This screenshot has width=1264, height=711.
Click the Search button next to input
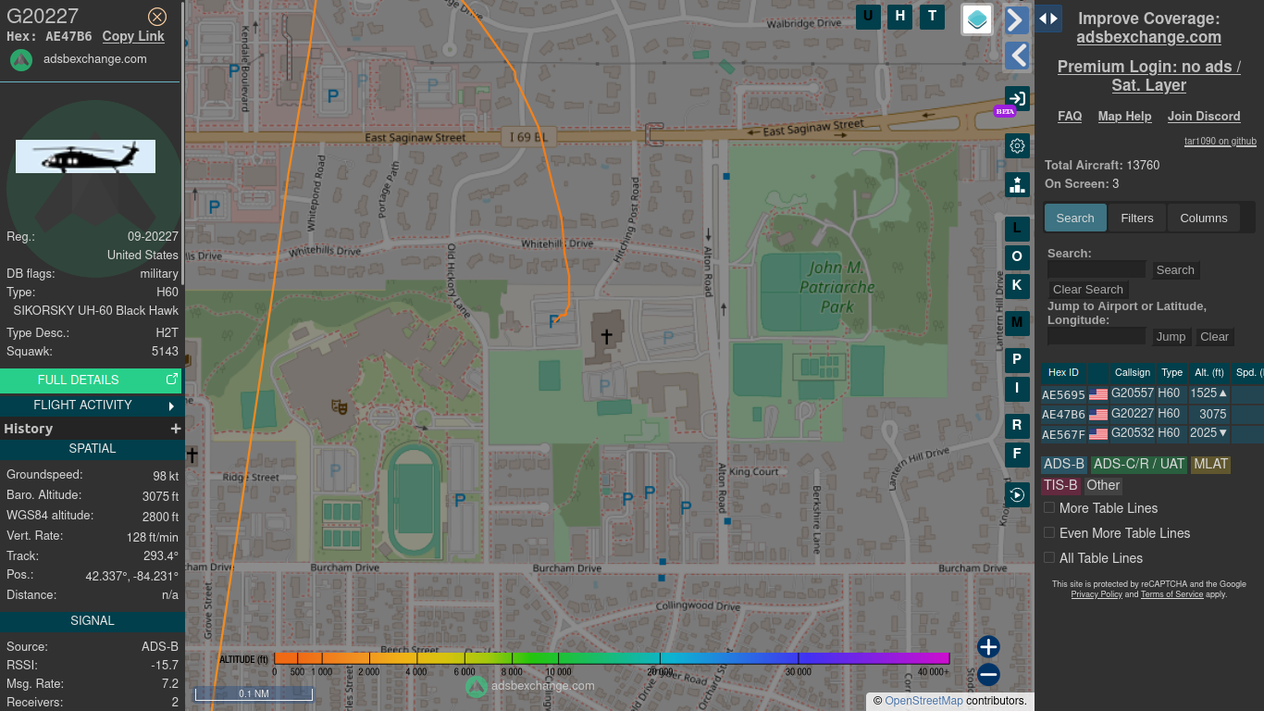pos(1175,269)
